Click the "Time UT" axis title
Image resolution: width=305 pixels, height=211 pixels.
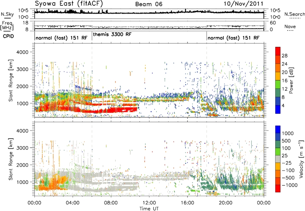click(x=149, y=209)
